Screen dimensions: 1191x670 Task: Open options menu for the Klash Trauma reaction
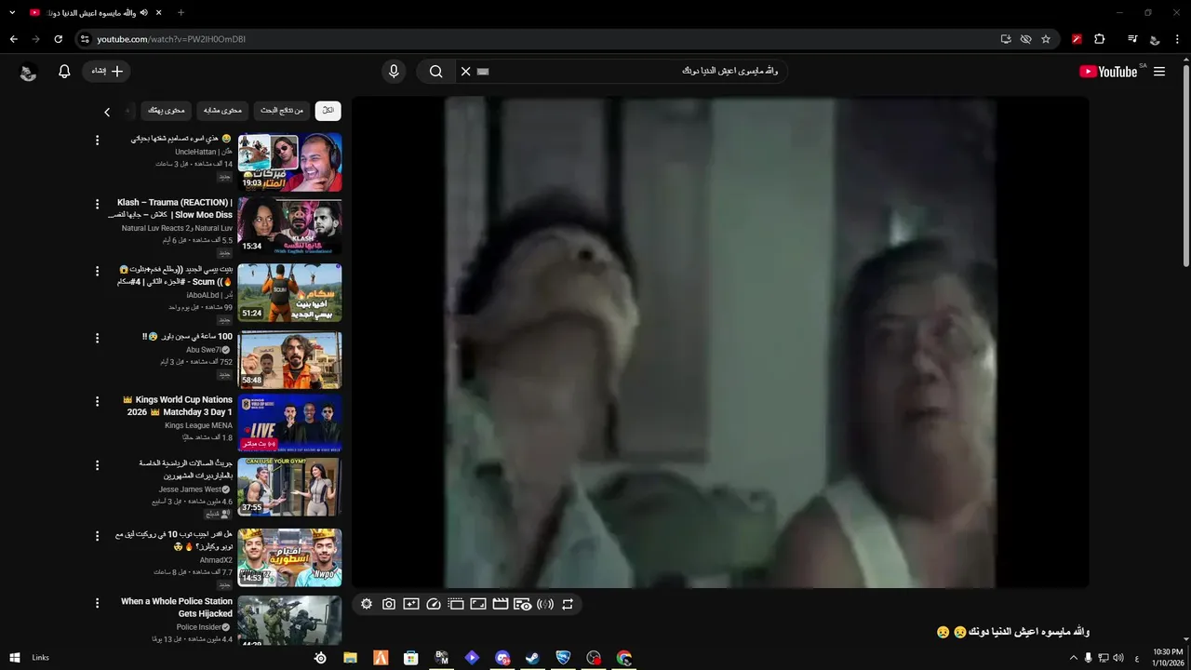[97, 205]
